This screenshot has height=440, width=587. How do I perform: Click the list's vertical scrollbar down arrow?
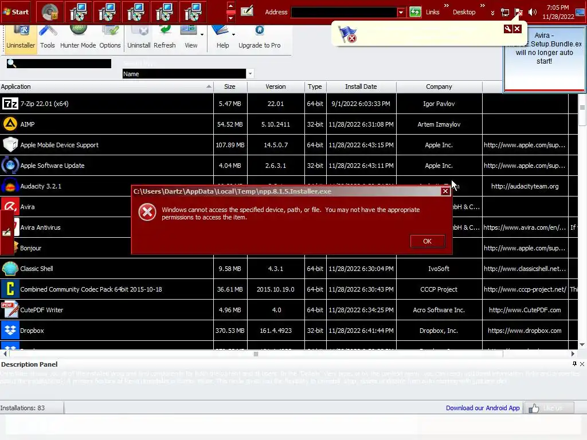click(582, 344)
